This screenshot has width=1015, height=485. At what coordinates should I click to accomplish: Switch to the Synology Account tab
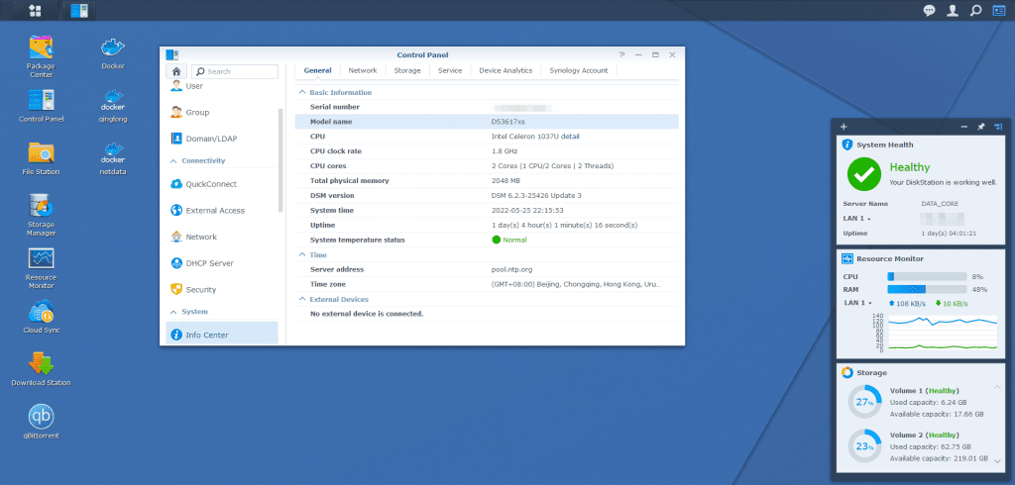click(579, 70)
